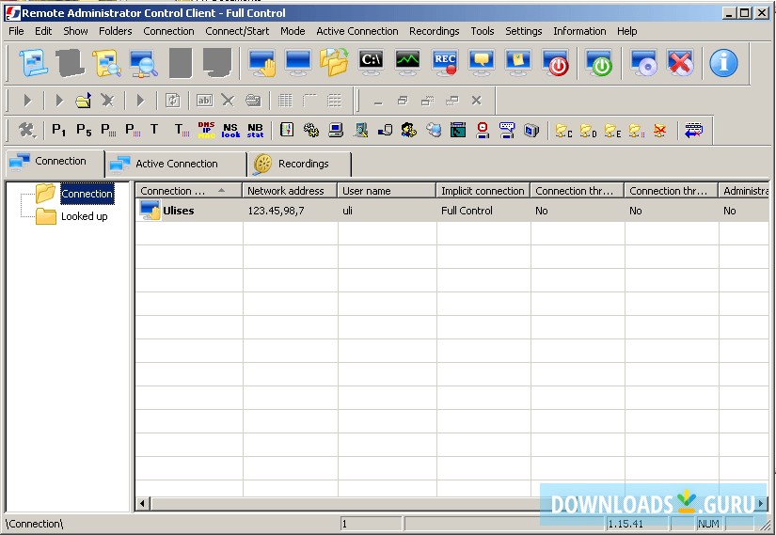Click the NS look tool icon
776x535 pixels.
tap(230, 130)
